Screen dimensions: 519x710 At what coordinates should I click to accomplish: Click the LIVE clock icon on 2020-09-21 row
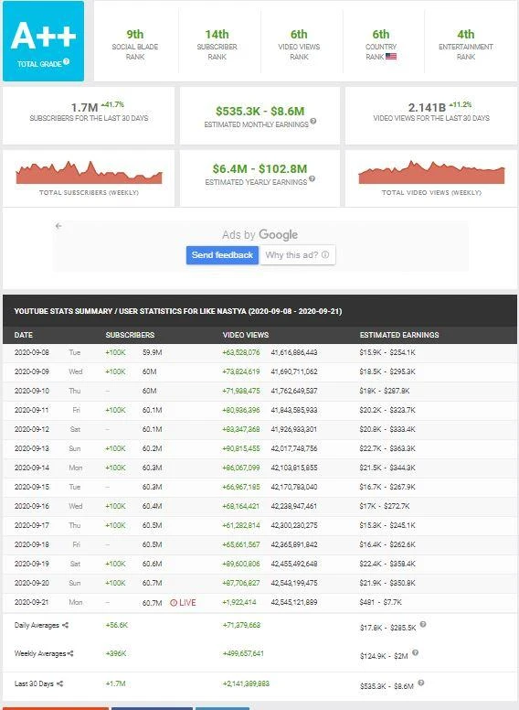tap(173, 603)
